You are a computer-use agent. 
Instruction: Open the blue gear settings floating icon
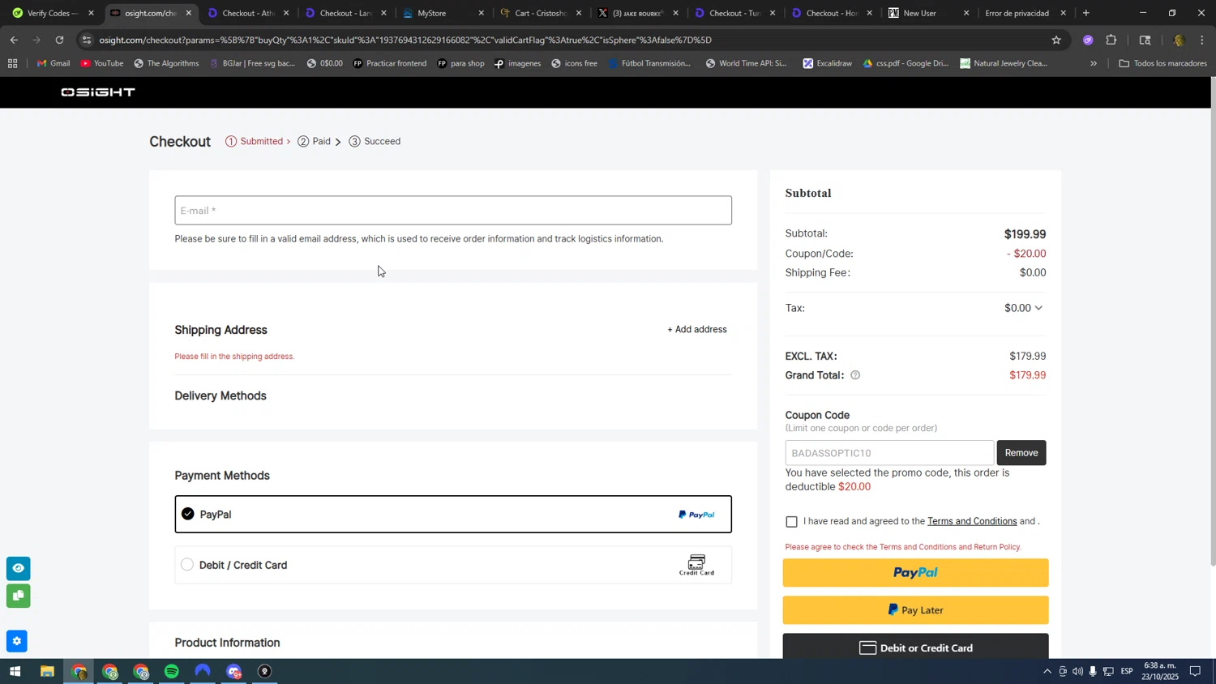[17, 641]
